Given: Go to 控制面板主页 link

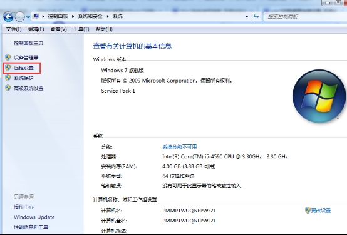Looking at the screenshot, I should pos(28,43).
